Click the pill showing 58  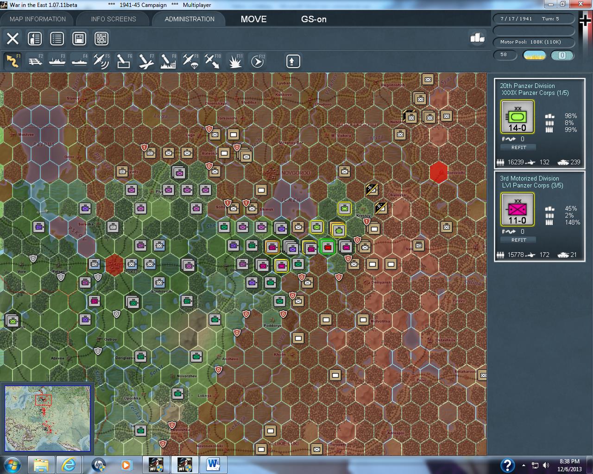click(x=506, y=55)
